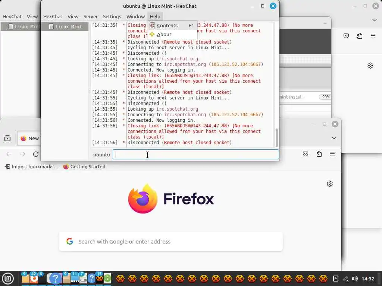Expand List all tabs in background Firefox window
This screenshot has height=286, width=382.
pyautogui.click(x=375, y=20)
